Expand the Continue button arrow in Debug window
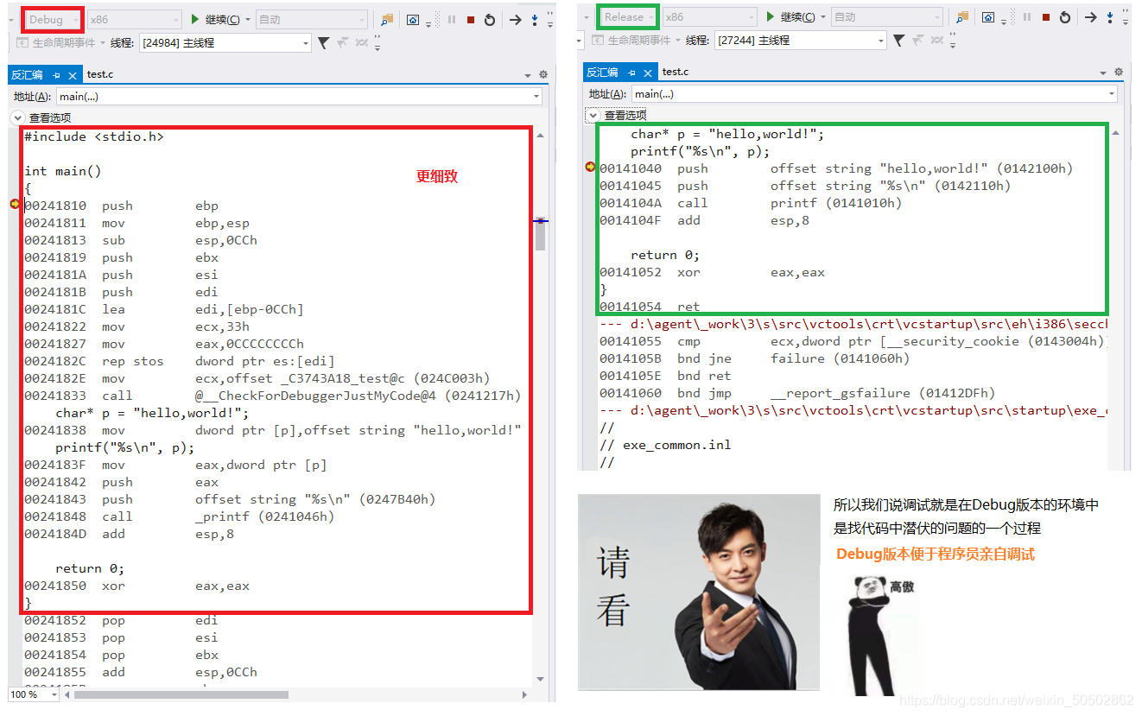Screen dimensions: 1142x716 click(x=248, y=20)
